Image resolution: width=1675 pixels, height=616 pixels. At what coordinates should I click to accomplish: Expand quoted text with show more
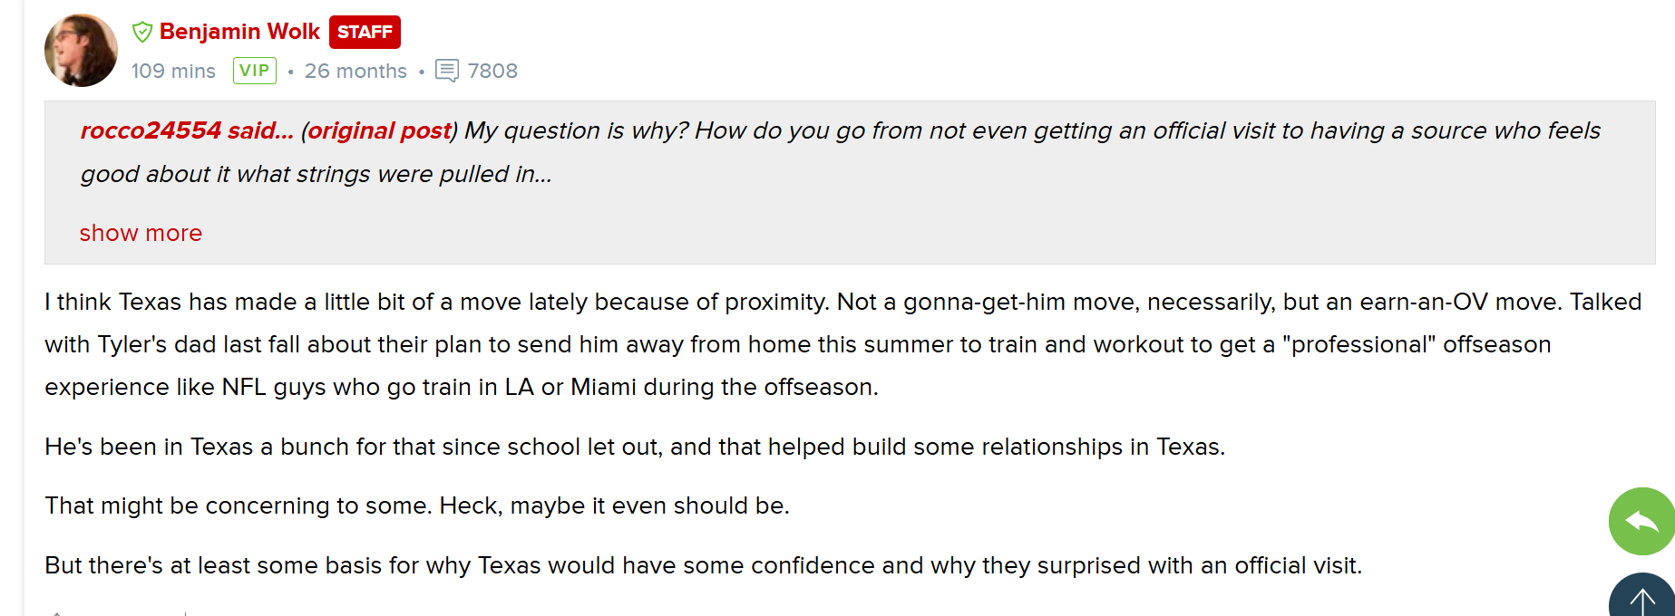(141, 233)
